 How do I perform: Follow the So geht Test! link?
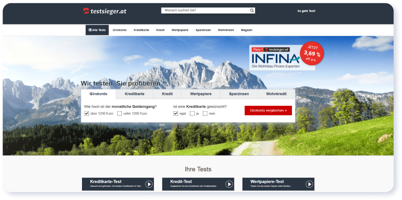tap(306, 11)
